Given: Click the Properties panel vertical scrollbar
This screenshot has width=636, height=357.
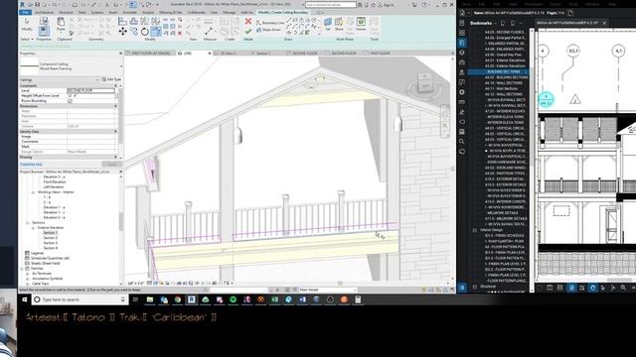Looking at the screenshot, I should (x=120, y=117).
